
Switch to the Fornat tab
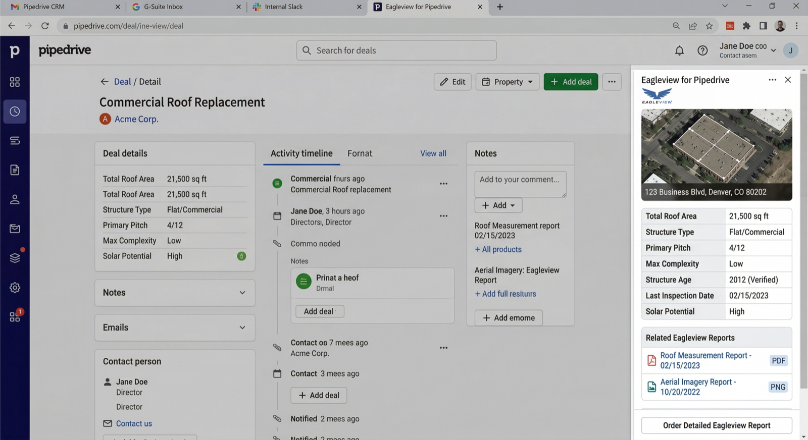click(360, 153)
